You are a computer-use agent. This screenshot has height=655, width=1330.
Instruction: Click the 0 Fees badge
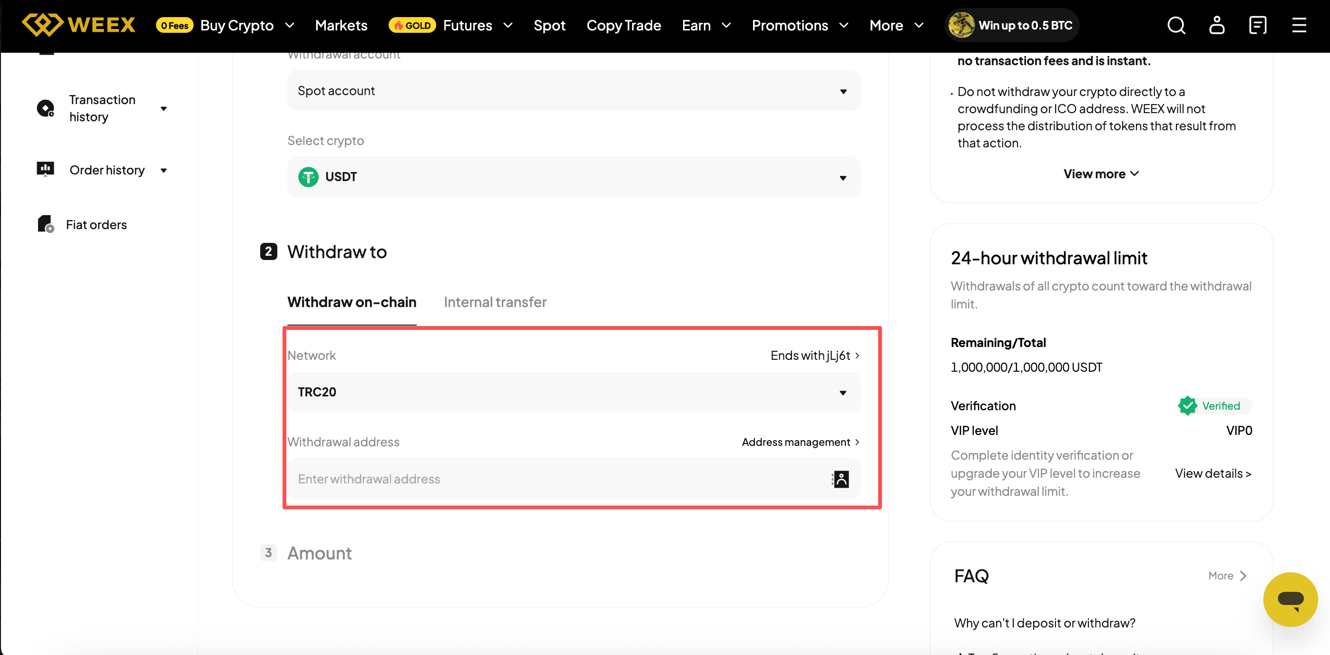[x=175, y=25]
